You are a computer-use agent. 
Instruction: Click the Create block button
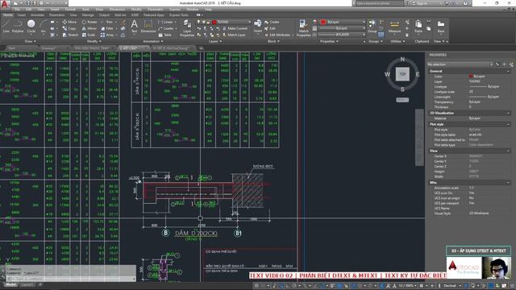[x=272, y=22]
